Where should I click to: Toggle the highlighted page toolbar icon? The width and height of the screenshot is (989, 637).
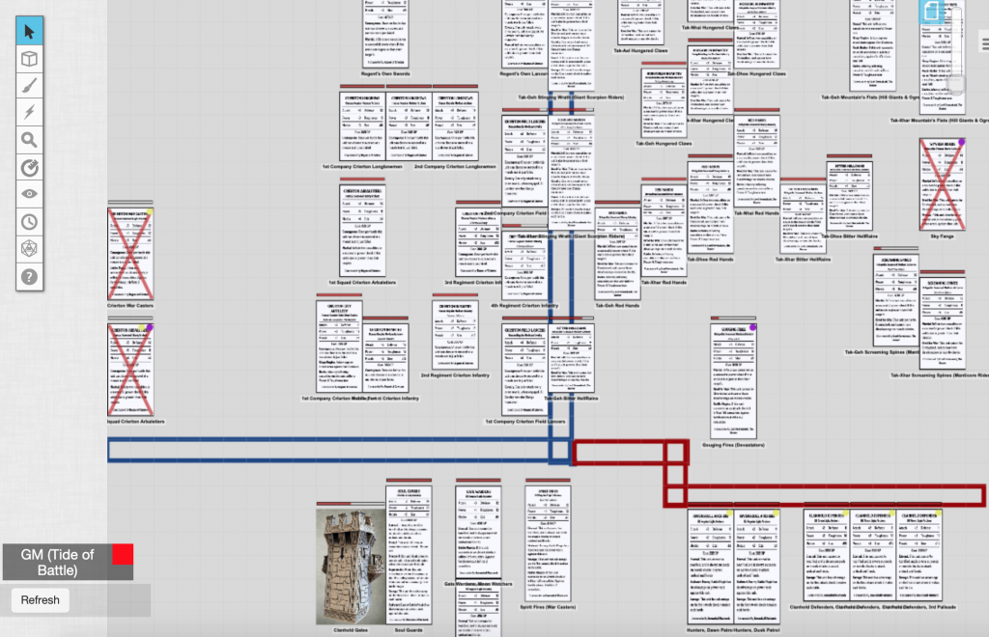tap(930, 14)
